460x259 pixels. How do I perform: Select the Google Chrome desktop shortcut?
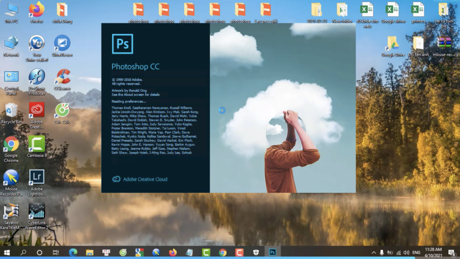click(11, 149)
